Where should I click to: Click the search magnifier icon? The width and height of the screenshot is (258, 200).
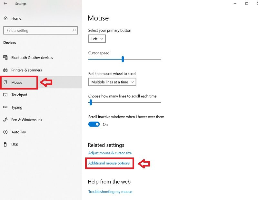(74, 30)
